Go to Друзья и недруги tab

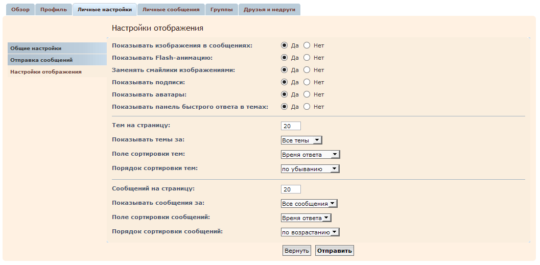pos(269,10)
